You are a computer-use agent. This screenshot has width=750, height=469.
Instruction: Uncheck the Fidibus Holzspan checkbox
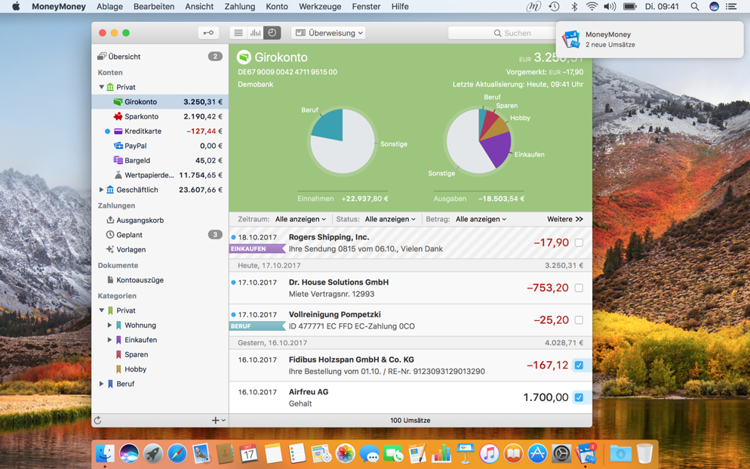point(579,365)
